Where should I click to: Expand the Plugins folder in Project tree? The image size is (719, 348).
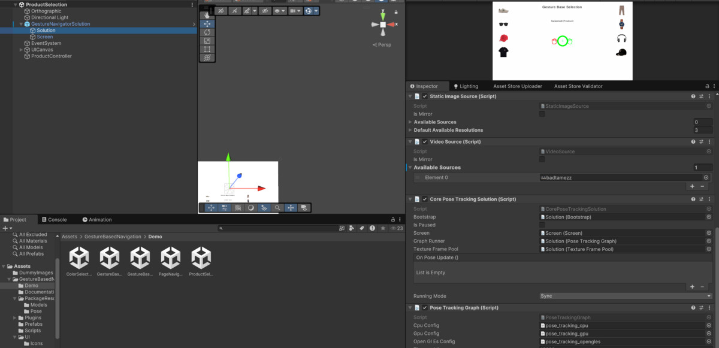tap(14, 318)
